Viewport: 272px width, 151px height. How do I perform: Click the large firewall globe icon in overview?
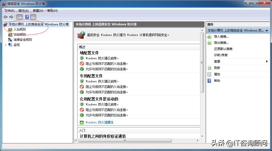81,35
